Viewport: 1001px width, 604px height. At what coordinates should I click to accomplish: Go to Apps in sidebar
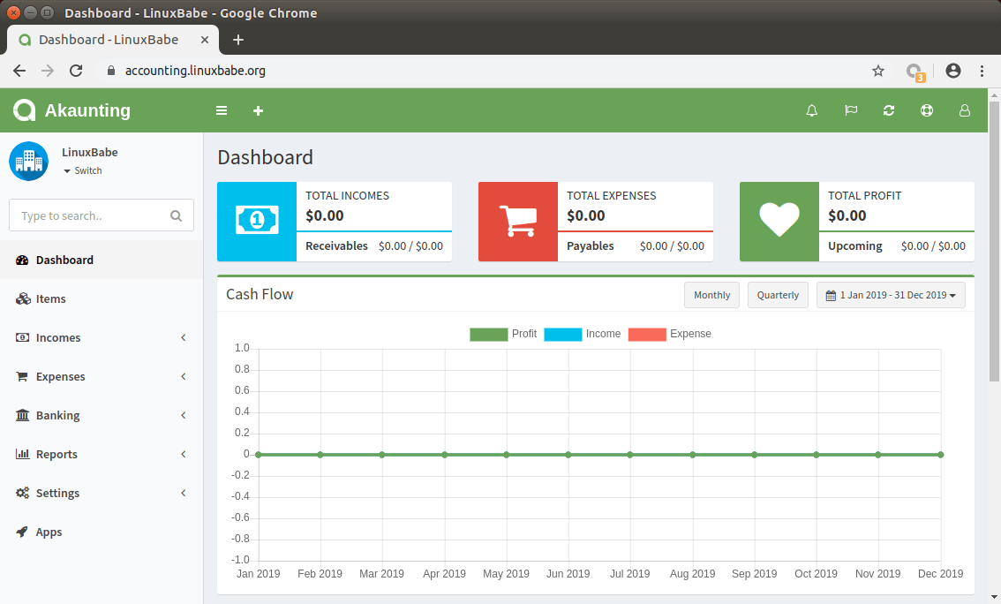pyautogui.click(x=49, y=532)
